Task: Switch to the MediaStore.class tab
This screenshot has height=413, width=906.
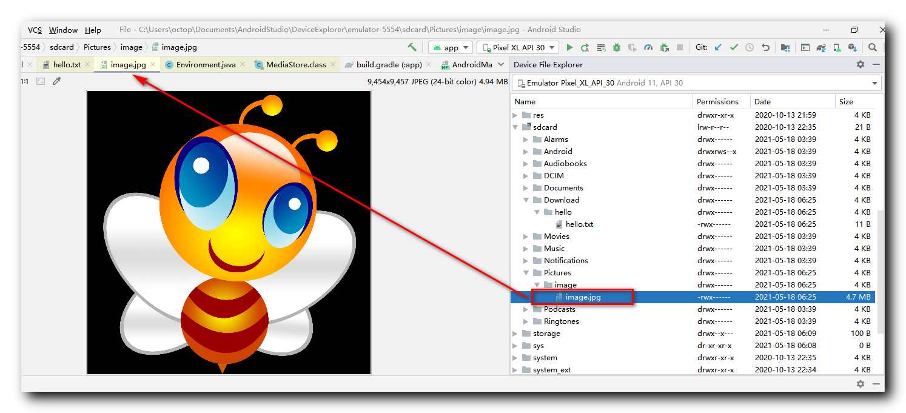Action: (x=296, y=64)
